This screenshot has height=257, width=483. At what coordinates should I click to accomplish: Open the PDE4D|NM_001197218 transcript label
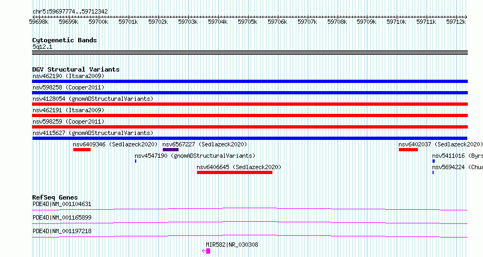(x=62, y=231)
